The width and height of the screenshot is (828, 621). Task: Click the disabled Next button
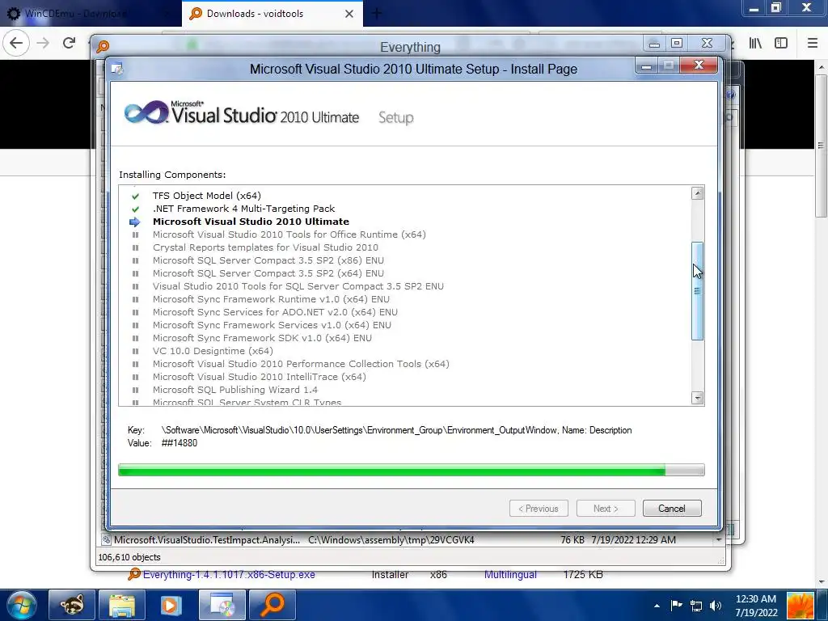tap(606, 508)
